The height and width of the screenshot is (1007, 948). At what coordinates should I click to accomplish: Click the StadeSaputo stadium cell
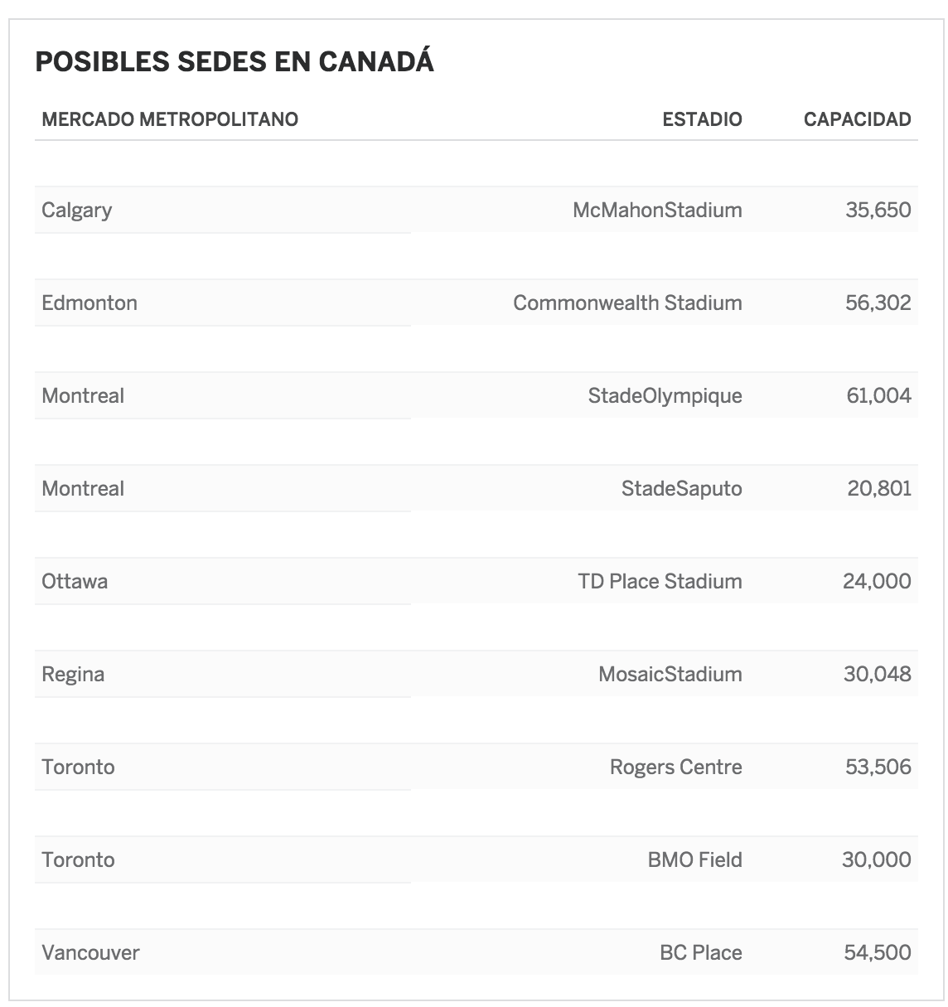point(681,488)
